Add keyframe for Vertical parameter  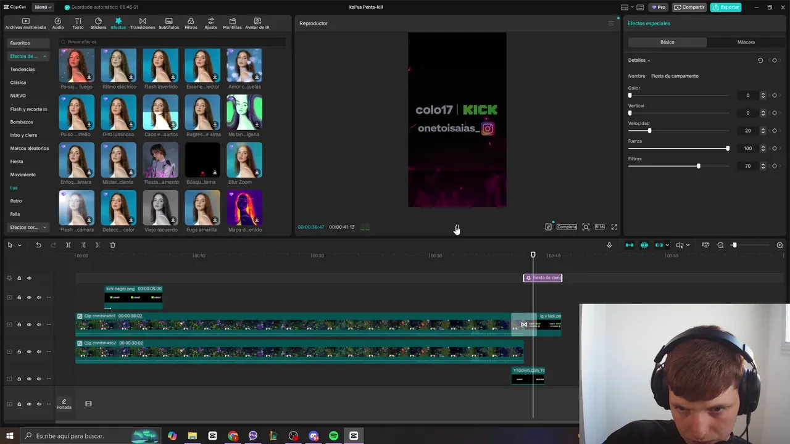[775, 113]
